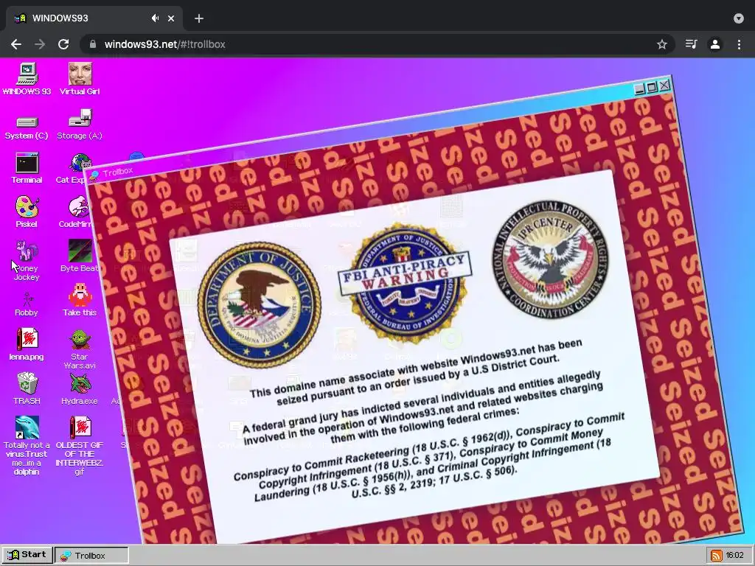The image size is (755, 566).
Task: Open the Byte Beat icon
Action: [x=80, y=256]
